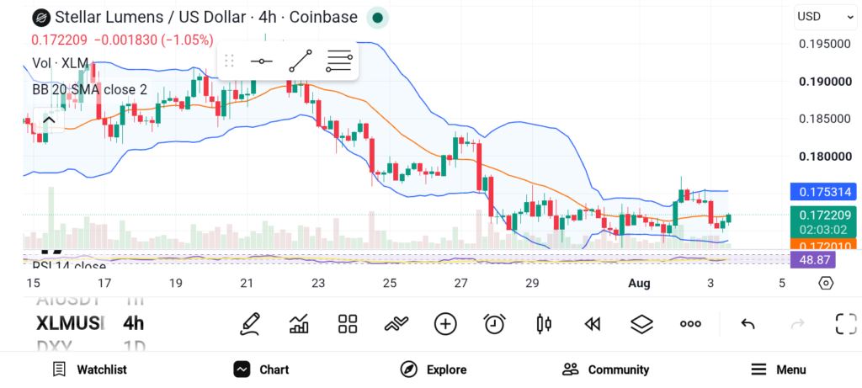Create an alert with alarm clock icon

(x=494, y=324)
